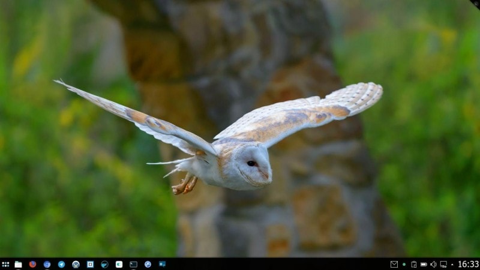Open Telegram from the taskbar
The width and height of the screenshot is (480, 270).
click(x=61, y=264)
